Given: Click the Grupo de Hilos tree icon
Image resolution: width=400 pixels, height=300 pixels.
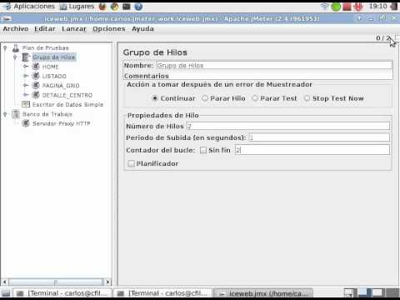Looking at the screenshot, I should click(26, 57).
